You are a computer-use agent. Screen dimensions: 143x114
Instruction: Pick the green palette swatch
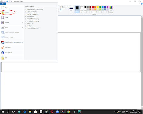100,7
